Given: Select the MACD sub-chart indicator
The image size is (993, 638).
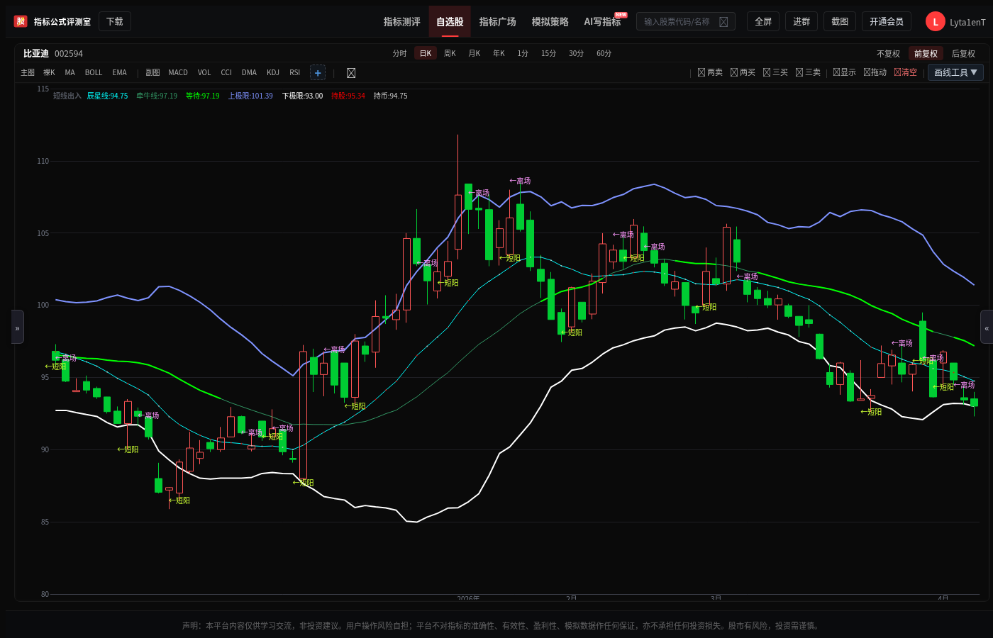Looking at the screenshot, I should tap(178, 72).
